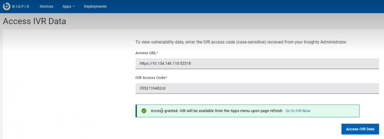Viewport: 384px width, 139px height.
Task: Click the vulnerability data instruction text
Action: click(241, 42)
